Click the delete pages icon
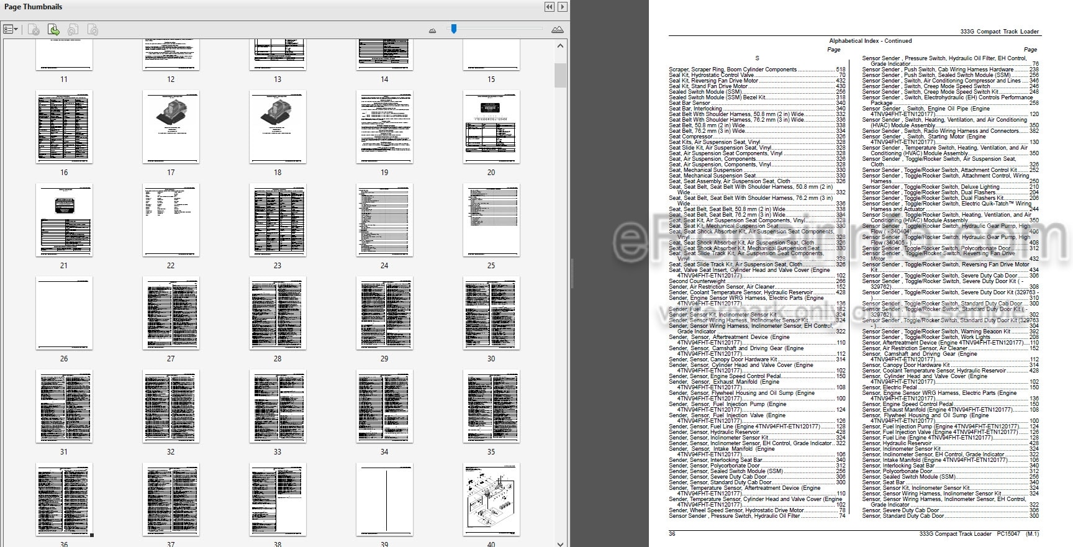The height and width of the screenshot is (547, 1073). coord(34,29)
